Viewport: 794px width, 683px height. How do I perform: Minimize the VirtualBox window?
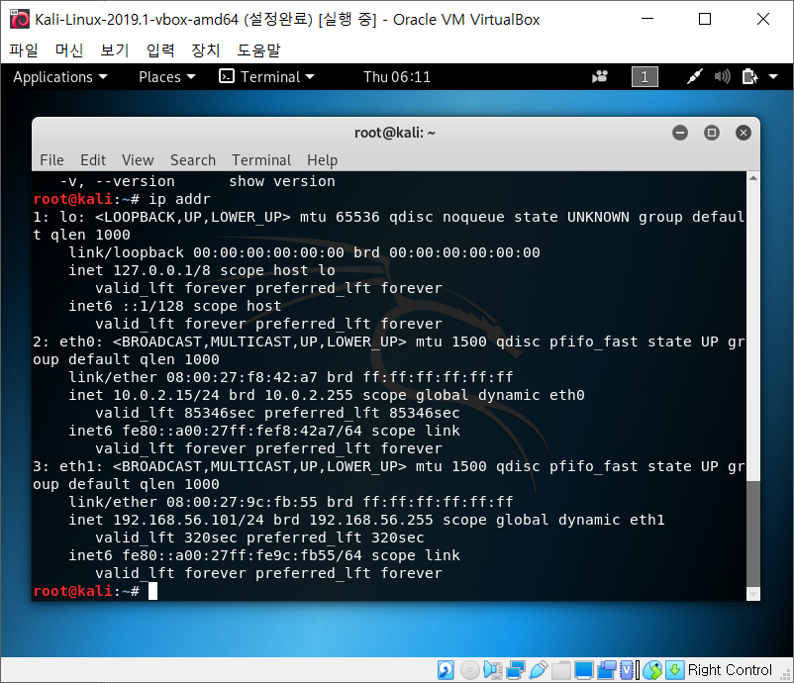coord(647,19)
